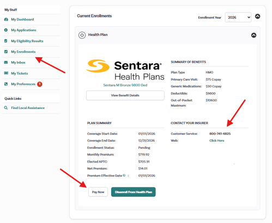Image resolution: width=272 pixels, height=223 pixels.
Task: Open the Sentara M Bronze 9800 Ded link
Action: coord(125,85)
